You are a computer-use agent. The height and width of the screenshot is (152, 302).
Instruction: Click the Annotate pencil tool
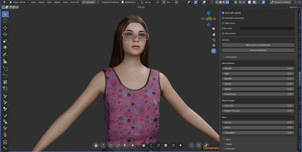(5, 55)
